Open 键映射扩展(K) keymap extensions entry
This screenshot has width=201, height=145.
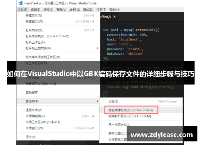click(141, 116)
